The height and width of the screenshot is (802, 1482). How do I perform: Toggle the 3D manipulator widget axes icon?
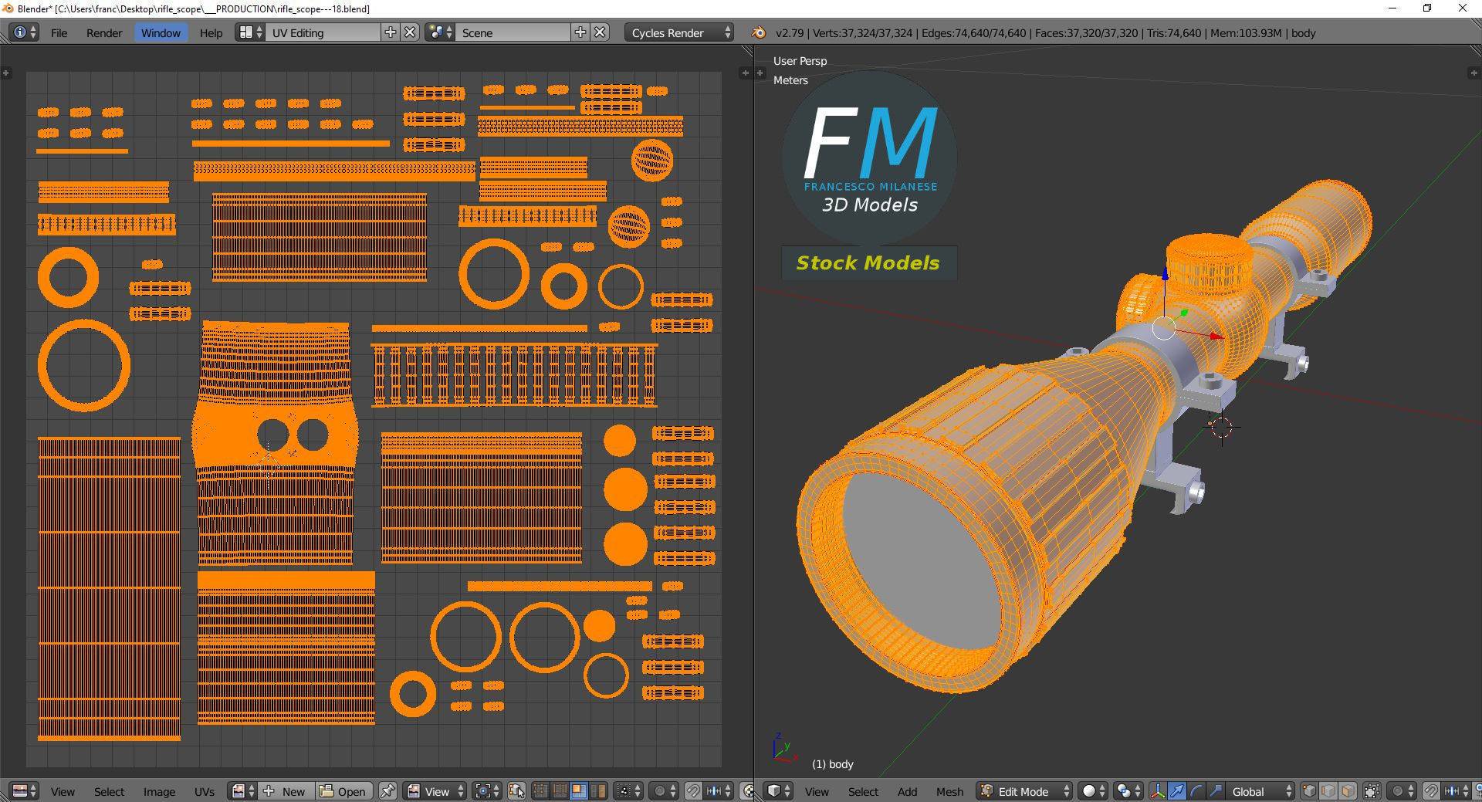1158,791
